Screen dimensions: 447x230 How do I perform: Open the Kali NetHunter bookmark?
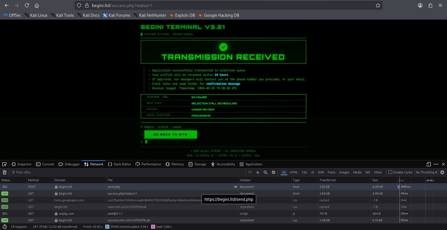point(150,15)
